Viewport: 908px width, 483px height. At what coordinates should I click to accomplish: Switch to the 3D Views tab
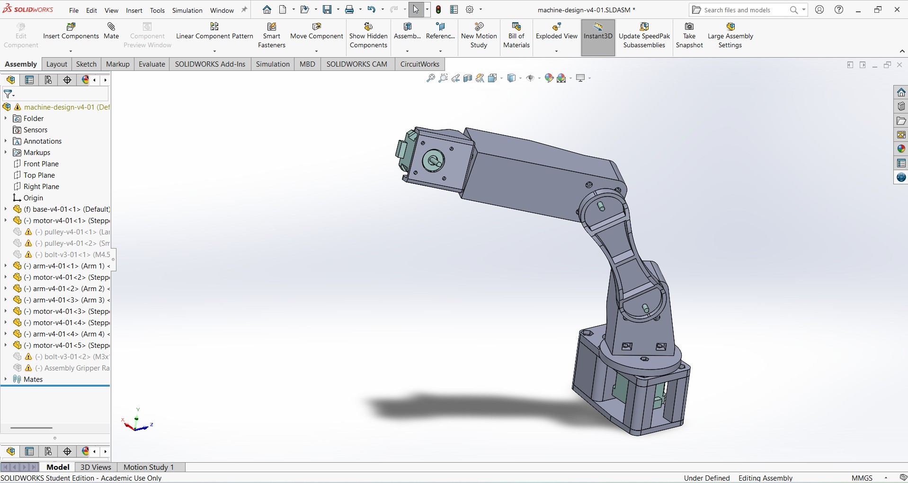pos(96,467)
